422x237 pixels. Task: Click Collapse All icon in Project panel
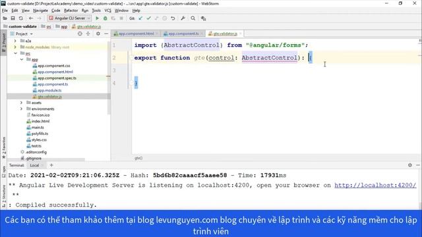88,34
